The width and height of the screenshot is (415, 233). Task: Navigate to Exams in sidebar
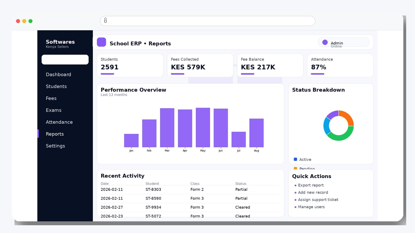pyautogui.click(x=54, y=110)
